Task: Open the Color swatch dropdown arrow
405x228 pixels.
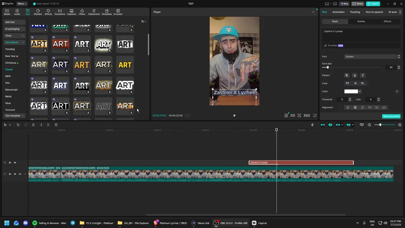Action: tap(360, 92)
